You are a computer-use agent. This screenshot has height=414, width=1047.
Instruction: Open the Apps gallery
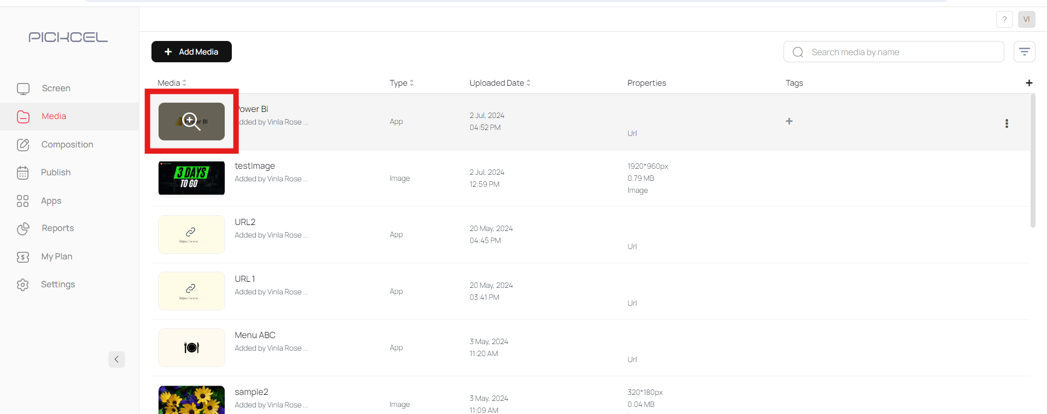(x=50, y=200)
